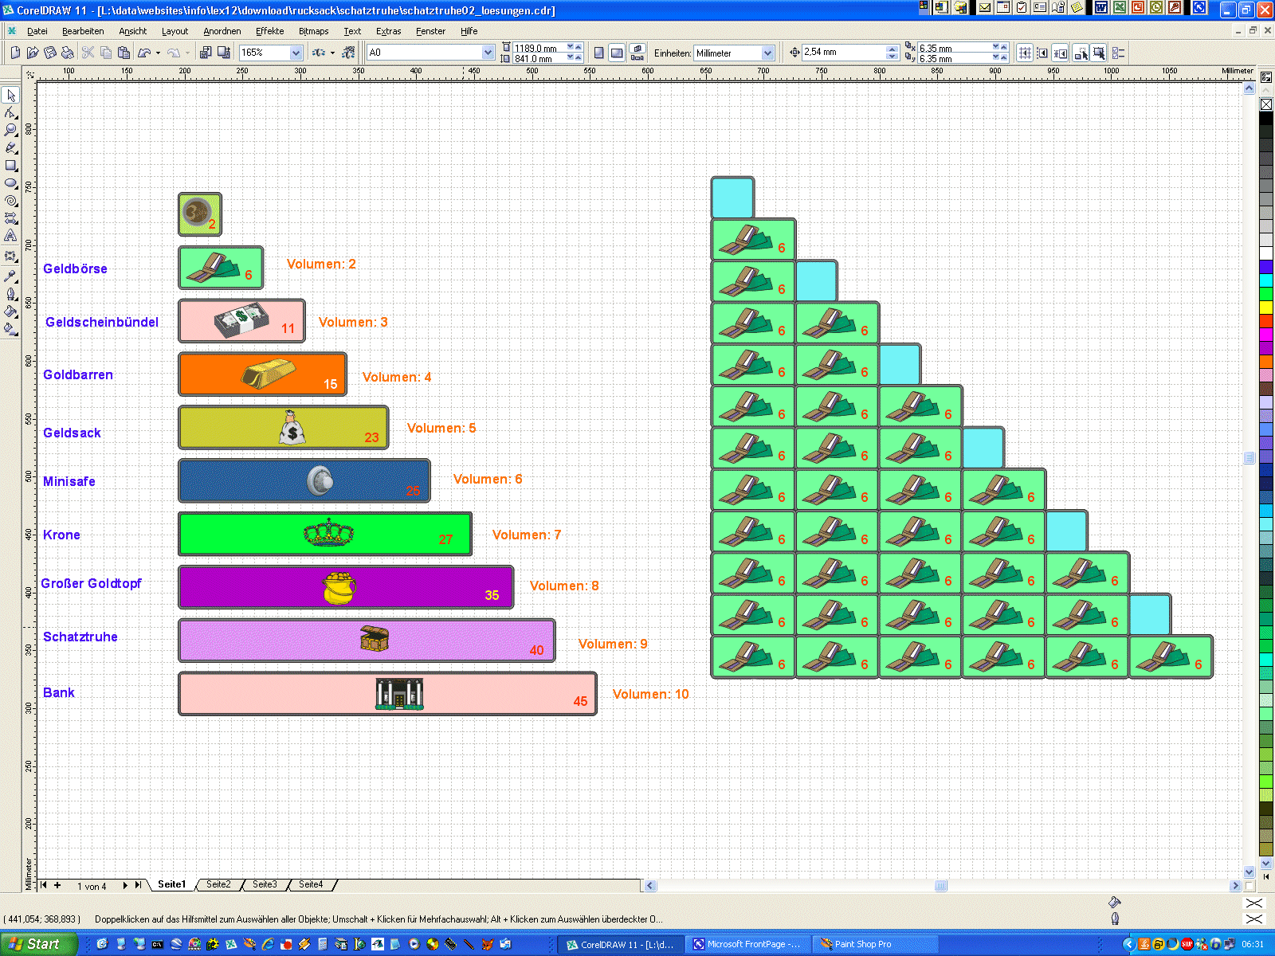The width and height of the screenshot is (1275, 956).
Task: Click the Copy icon
Action: point(106,53)
